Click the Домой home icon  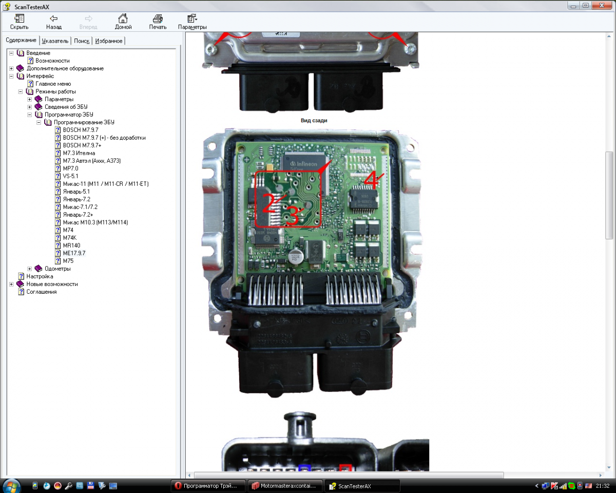[123, 19]
